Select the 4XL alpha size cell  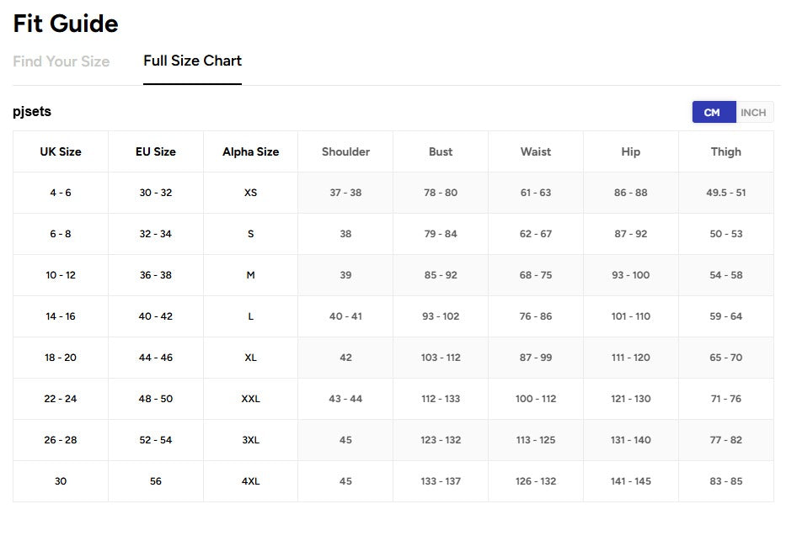pyautogui.click(x=250, y=481)
